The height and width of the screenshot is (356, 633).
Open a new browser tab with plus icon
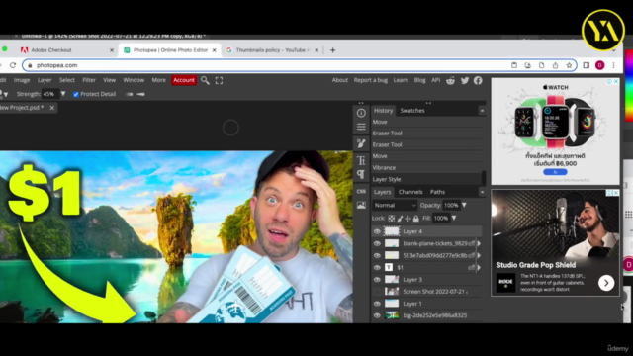click(x=332, y=50)
